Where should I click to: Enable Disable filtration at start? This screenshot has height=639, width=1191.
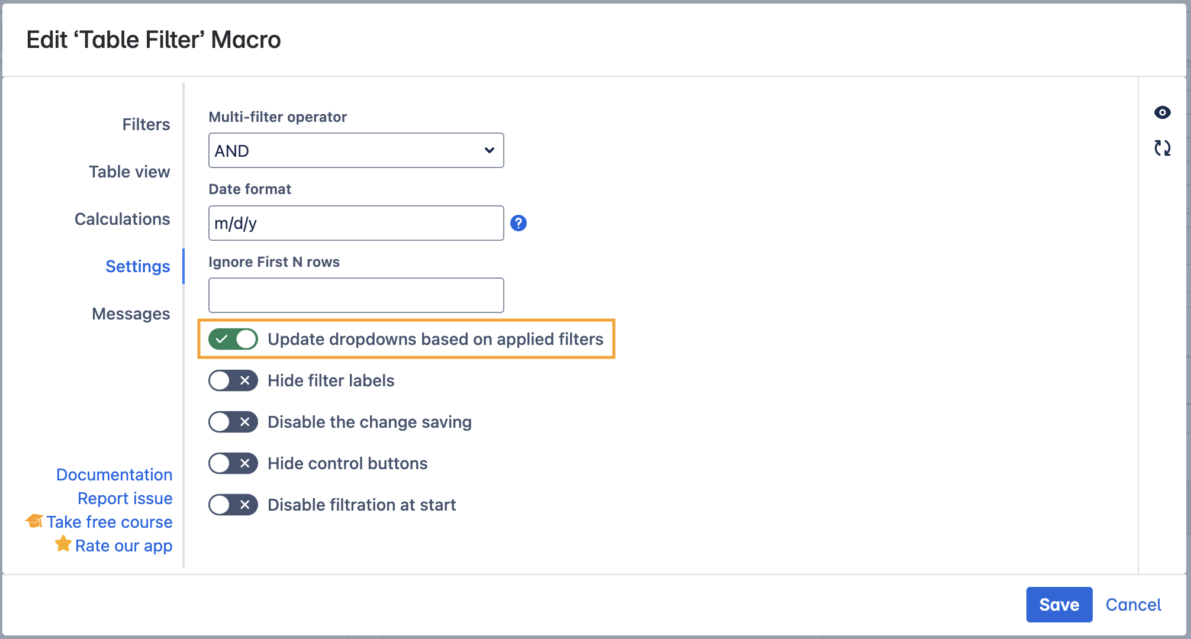[x=233, y=505]
